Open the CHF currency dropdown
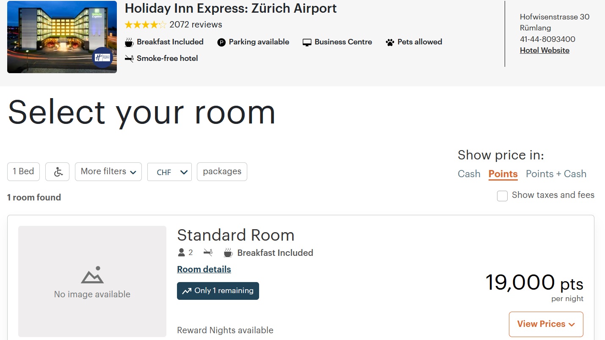Screen dimensions: 605x340 tap(169, 172)
